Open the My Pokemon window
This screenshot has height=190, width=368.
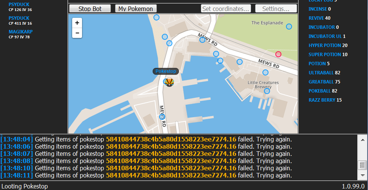point(136,9)
